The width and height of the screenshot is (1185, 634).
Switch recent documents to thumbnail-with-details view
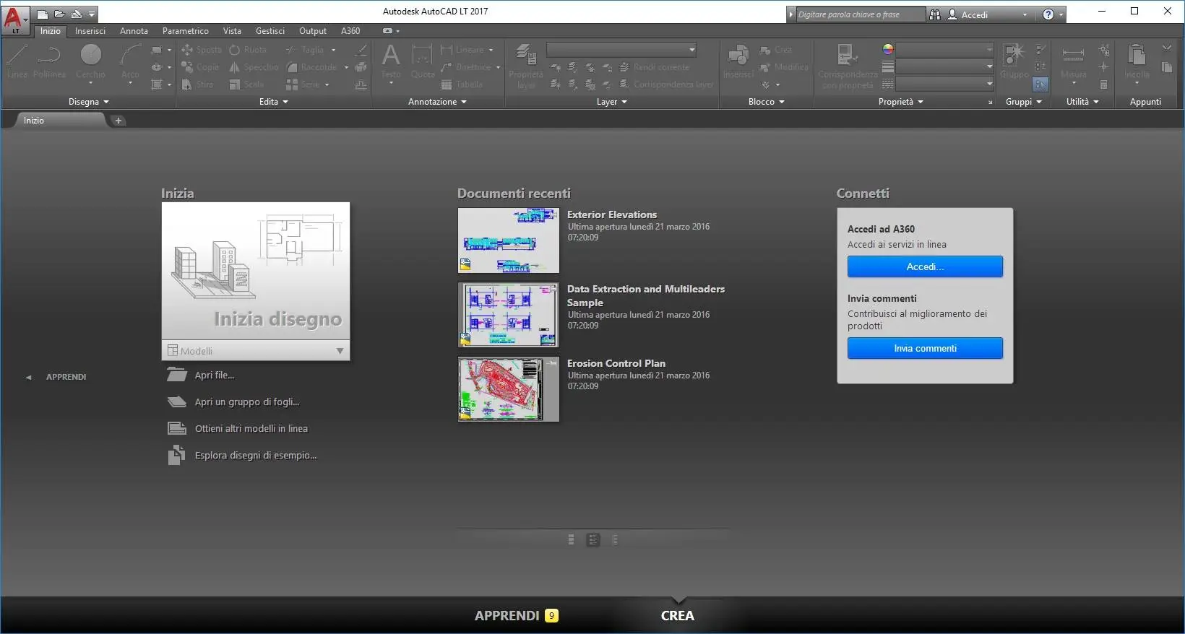tap(593, 539)
